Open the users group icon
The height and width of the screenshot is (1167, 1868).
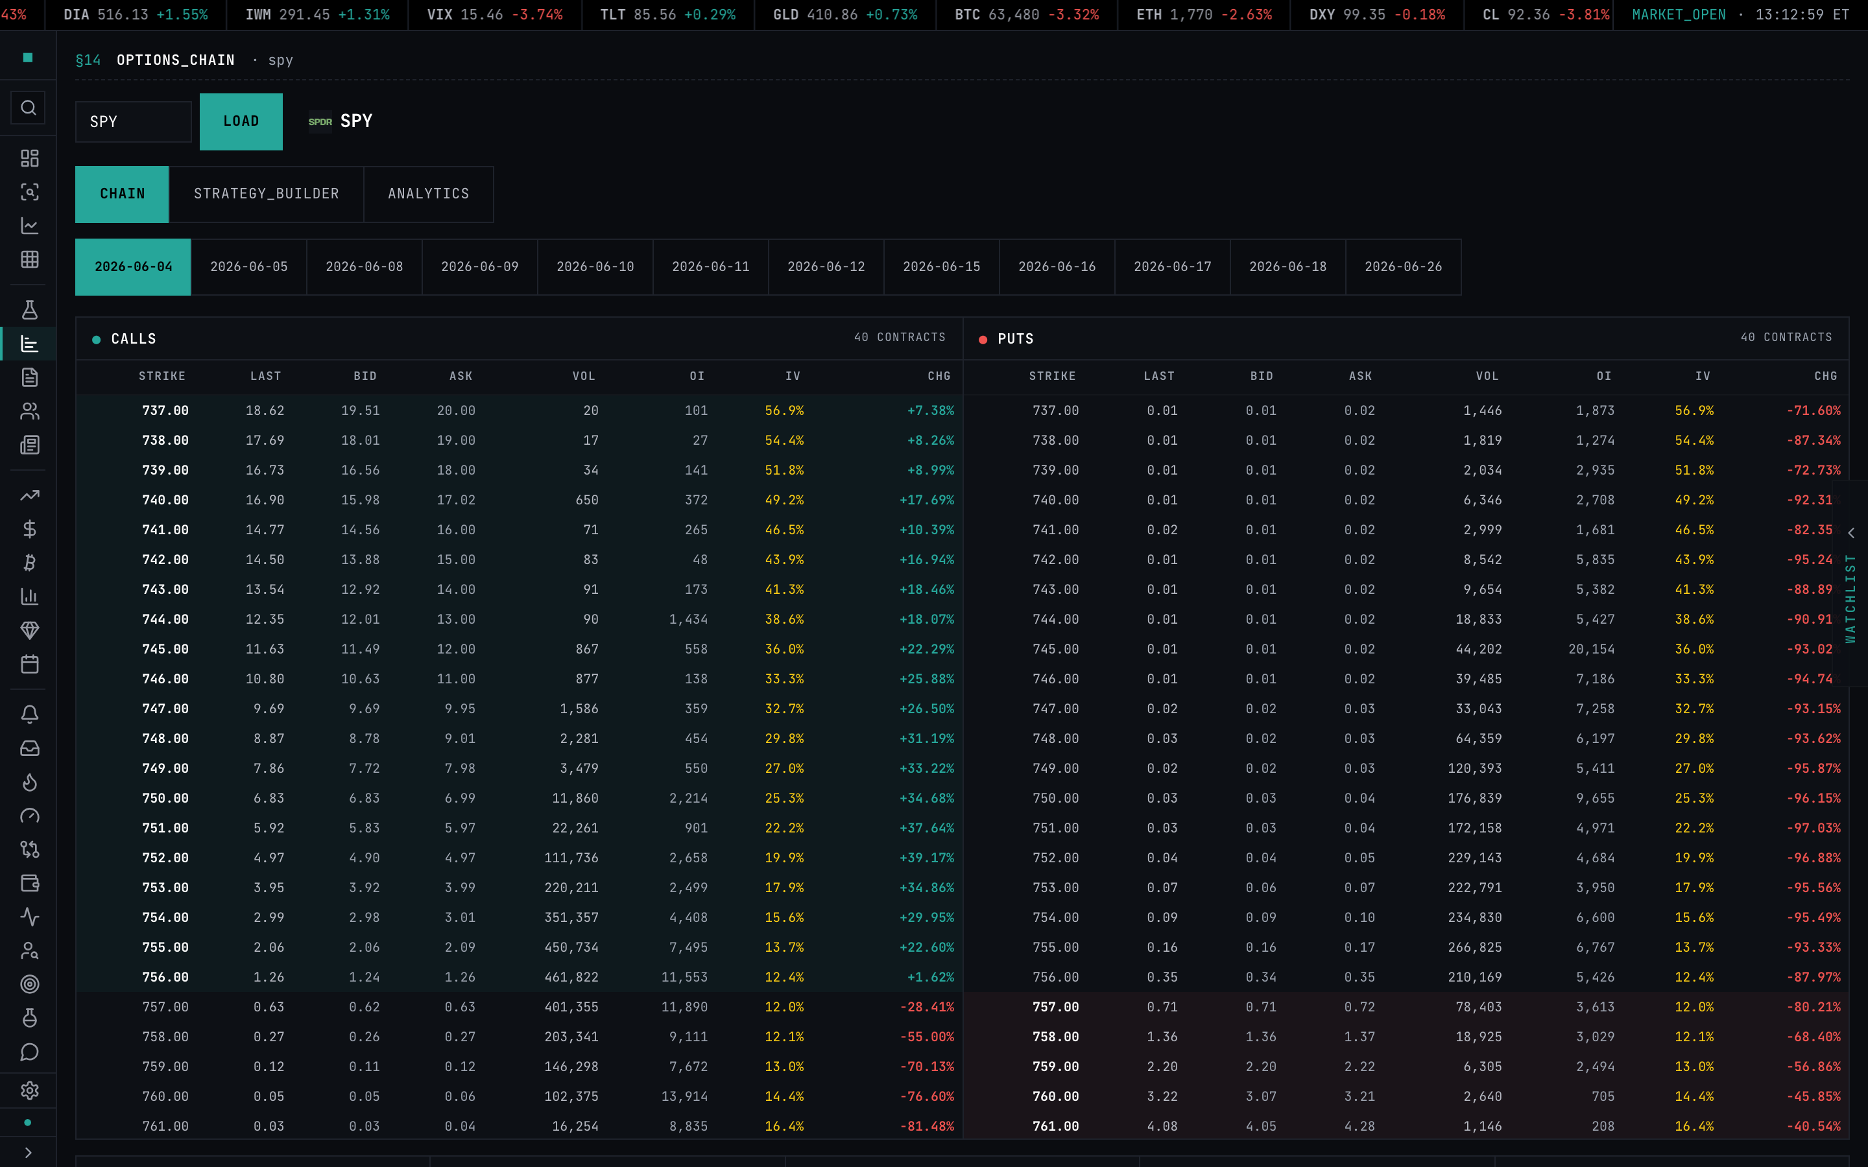29,412
